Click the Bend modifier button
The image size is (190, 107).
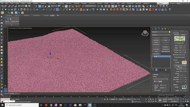point(166,40)
